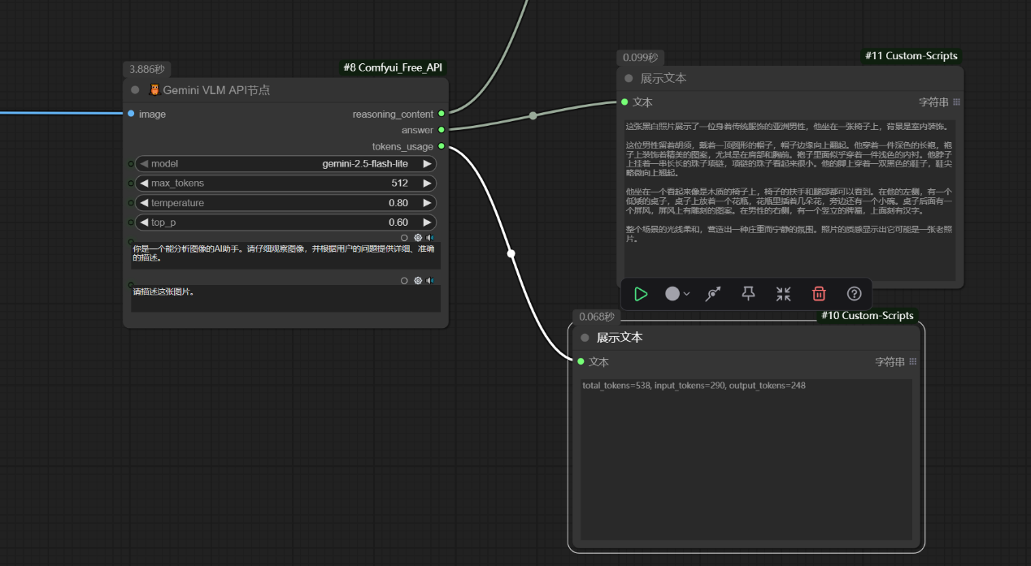This screenshot has height=566, width=1031.
Task: Decrease temperature with the left arrow
Action: [x=144, y=203]
